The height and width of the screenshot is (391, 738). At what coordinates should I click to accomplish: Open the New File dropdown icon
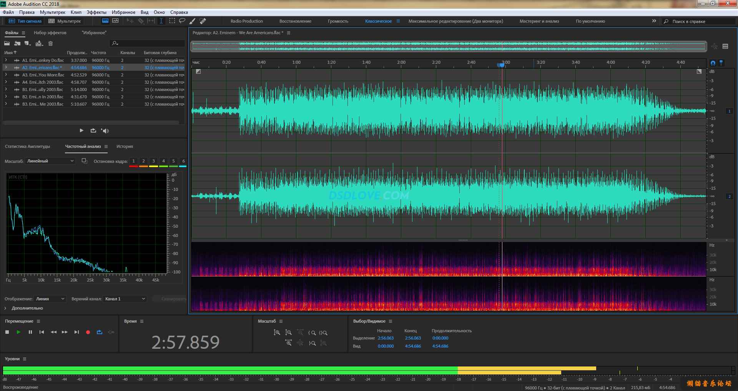[28, 43]
